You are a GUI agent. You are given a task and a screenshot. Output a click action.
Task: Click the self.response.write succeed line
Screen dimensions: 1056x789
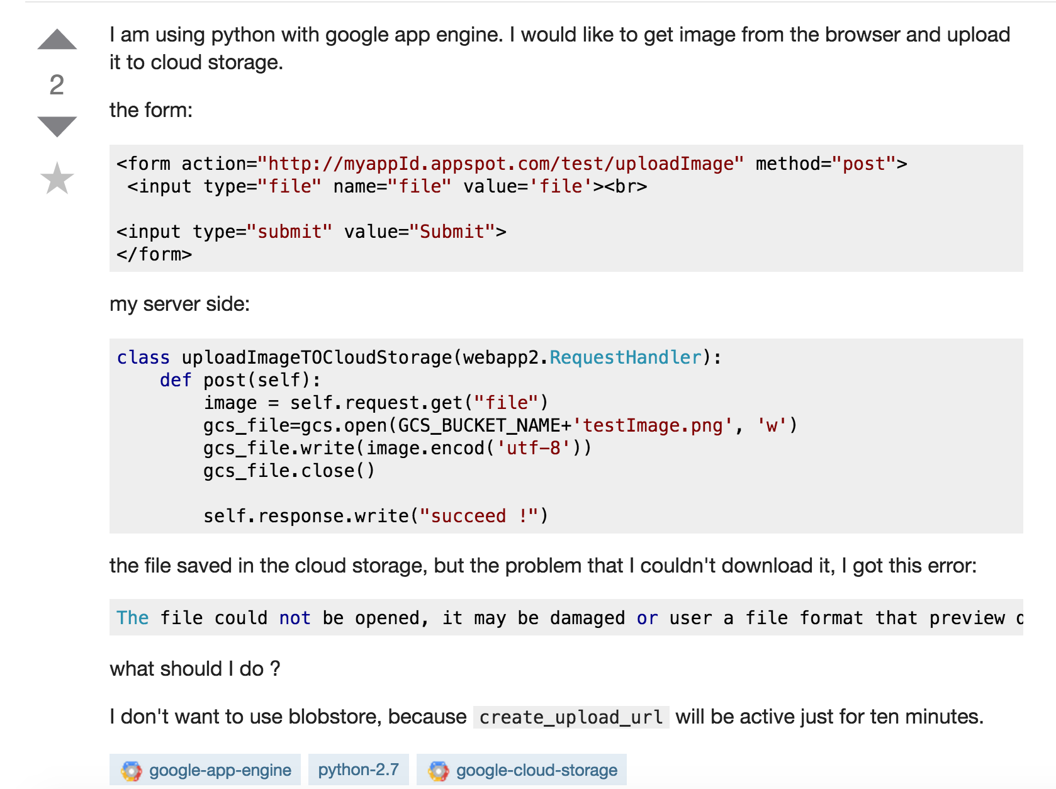[x=376, y=516]
